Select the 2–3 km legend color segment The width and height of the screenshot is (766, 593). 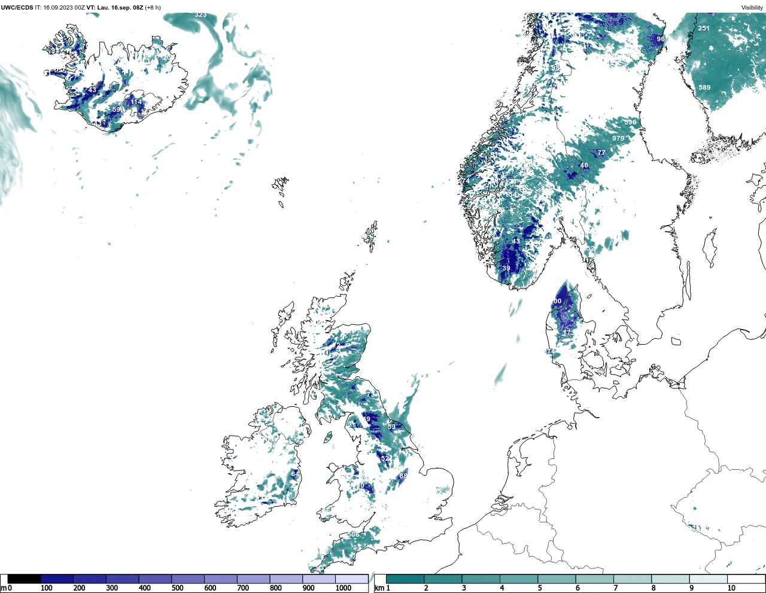tap(443, 579)
